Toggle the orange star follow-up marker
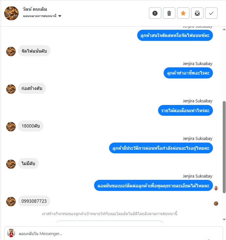Viewport: 226px width, 240px height. [x=183, y=13]
